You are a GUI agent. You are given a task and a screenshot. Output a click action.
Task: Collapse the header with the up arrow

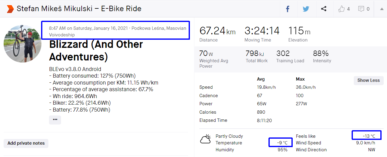[x=382, y=9]
